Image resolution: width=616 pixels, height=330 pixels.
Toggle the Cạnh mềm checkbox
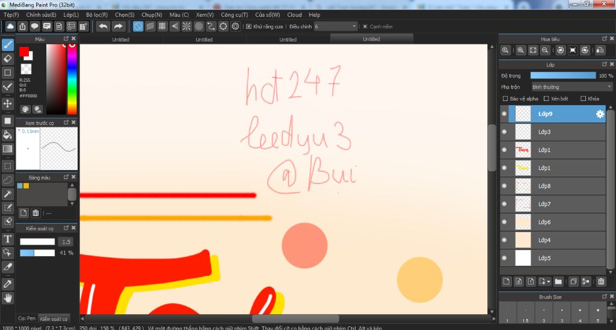(365, 26)
